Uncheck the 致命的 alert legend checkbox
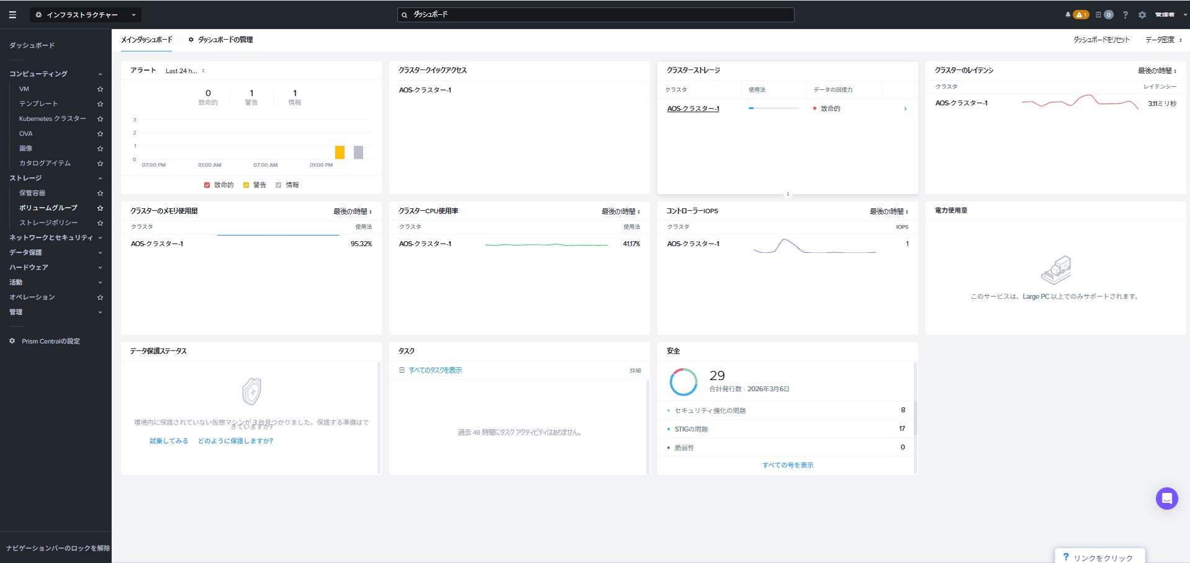Viewport: 1190px width, 563px height. 207,185
